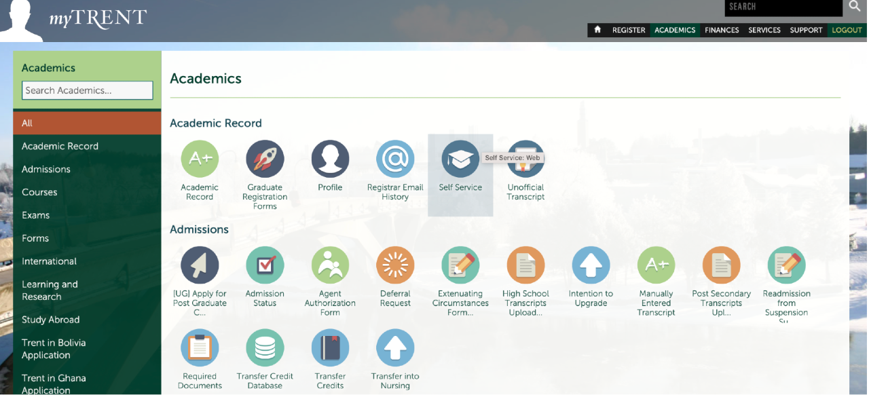Click the LOGOUT link
The image size is (869, 397).
click(846, 30)
